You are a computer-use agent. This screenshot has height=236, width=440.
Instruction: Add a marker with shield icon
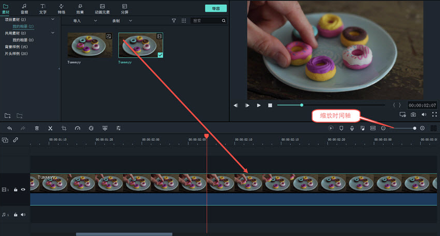click(341, 128)
